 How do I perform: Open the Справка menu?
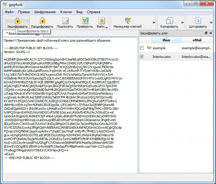click(93, 12)
